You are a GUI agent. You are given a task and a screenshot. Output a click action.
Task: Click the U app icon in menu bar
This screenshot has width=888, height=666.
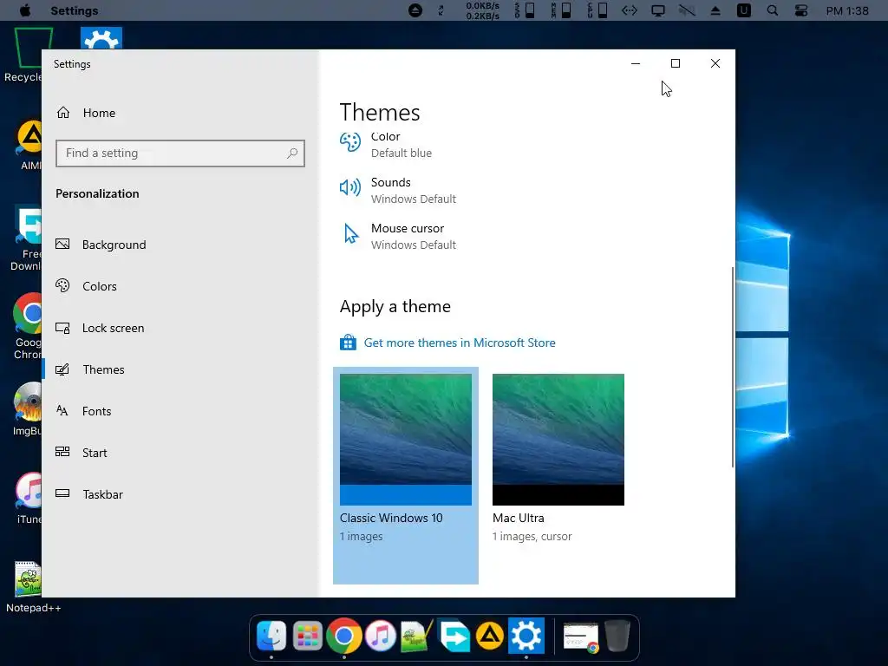pos(743,10)
